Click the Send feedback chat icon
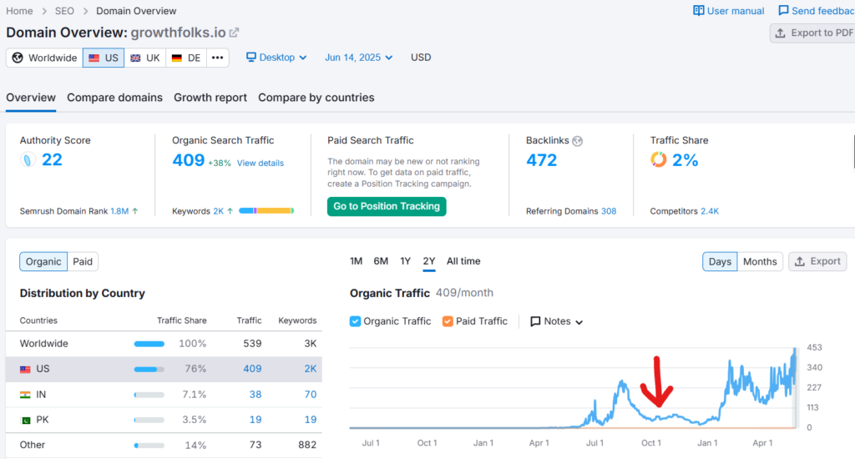 [783, 11]
